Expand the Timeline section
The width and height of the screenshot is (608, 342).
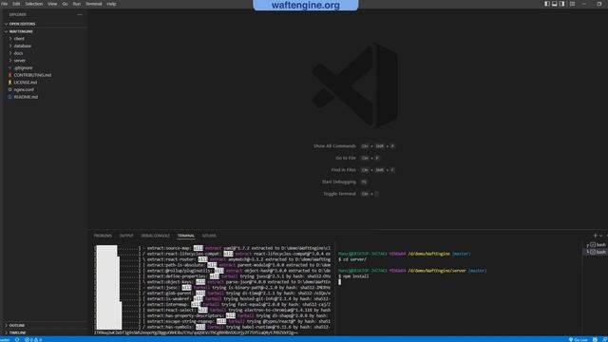(x=17, y=332)
